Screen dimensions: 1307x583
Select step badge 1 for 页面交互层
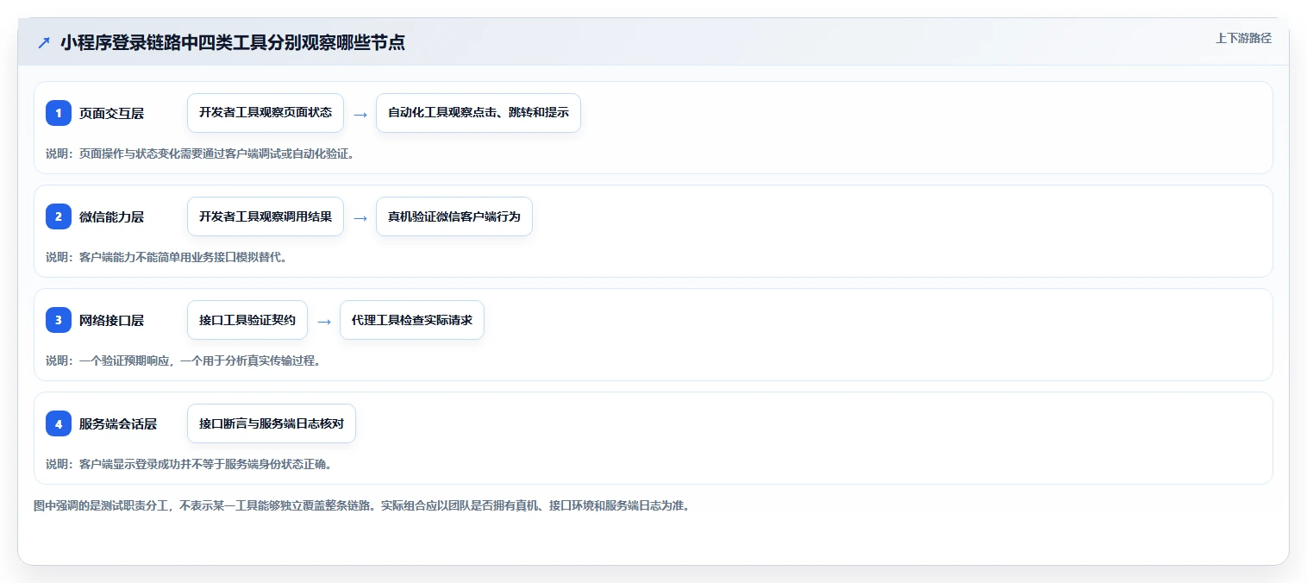(59, 113)
